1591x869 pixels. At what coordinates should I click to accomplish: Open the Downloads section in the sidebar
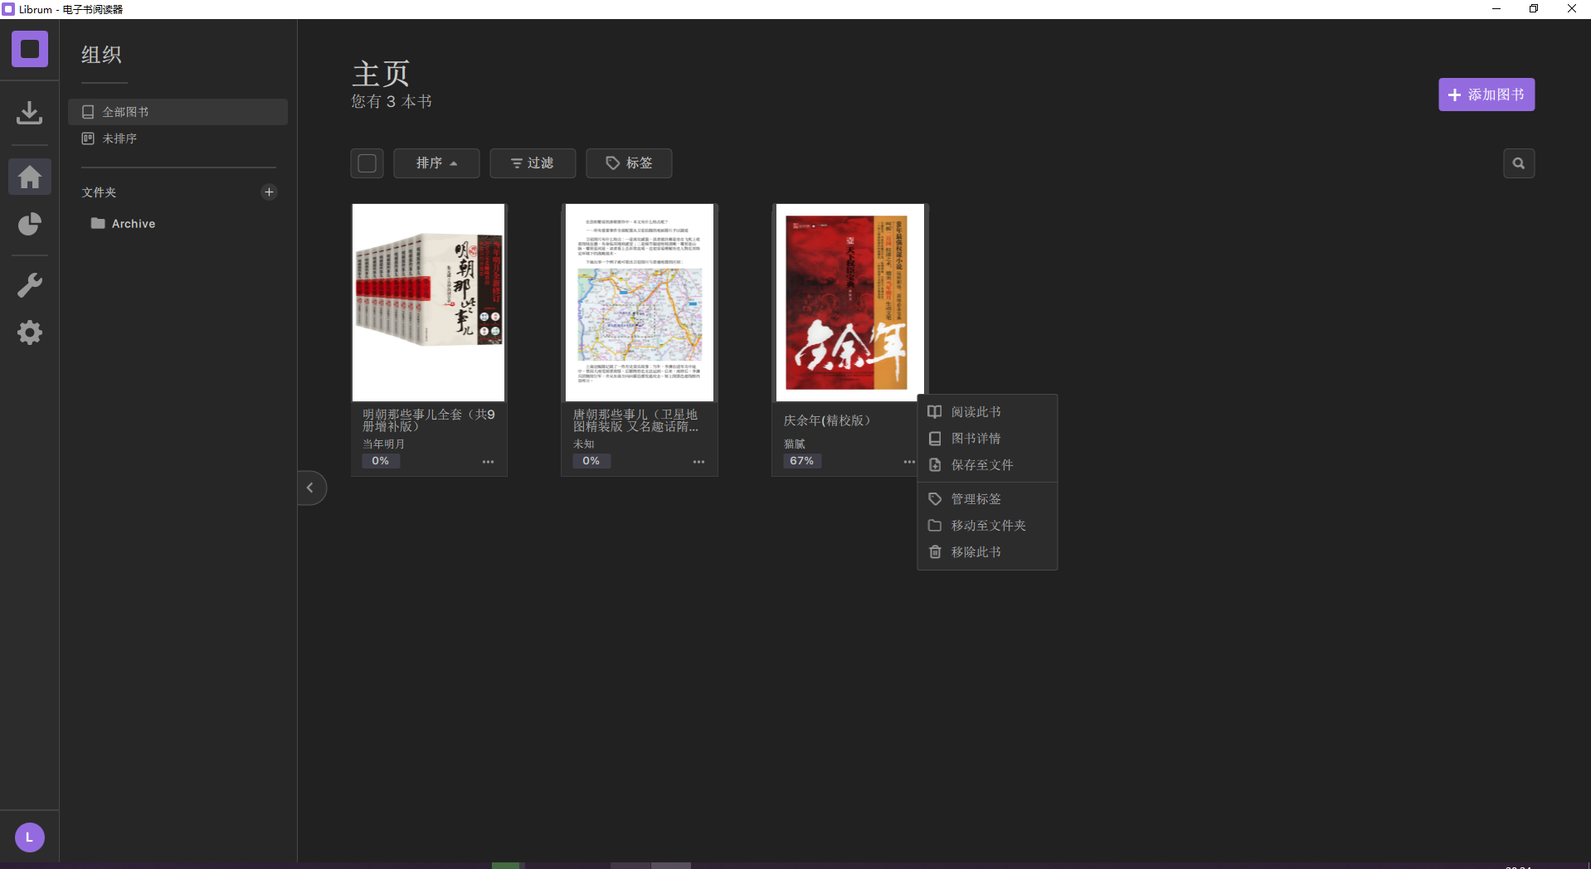point(29,112)
